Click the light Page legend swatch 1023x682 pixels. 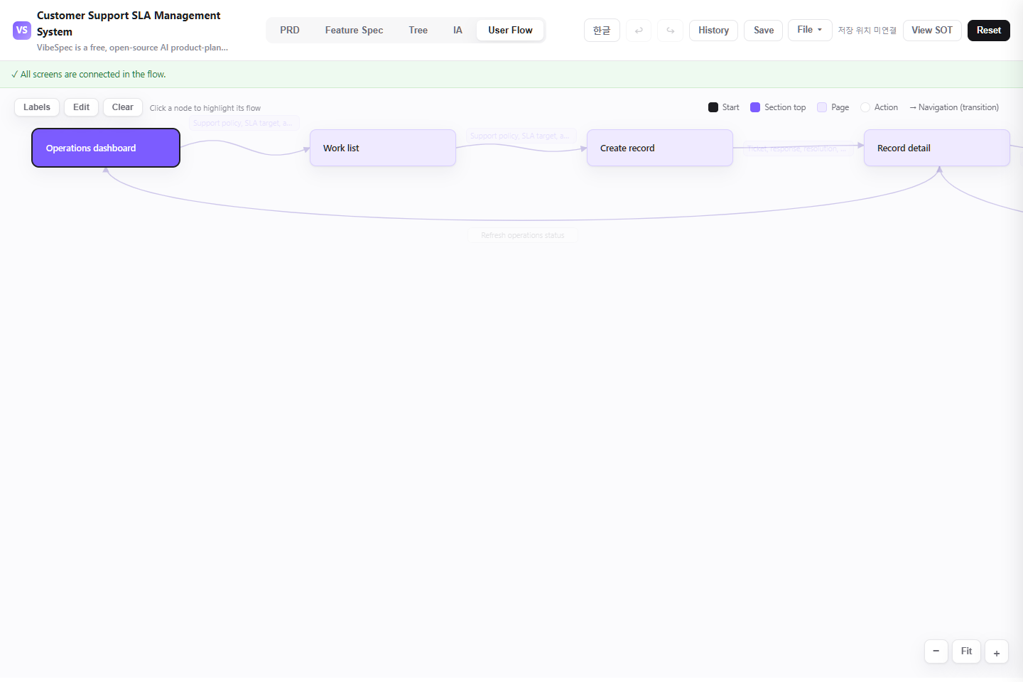tap(822, 107)
